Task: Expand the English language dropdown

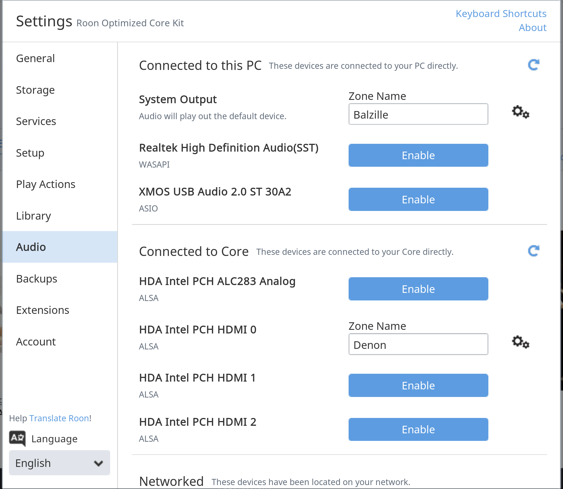Action: click(x=60, y=463)
